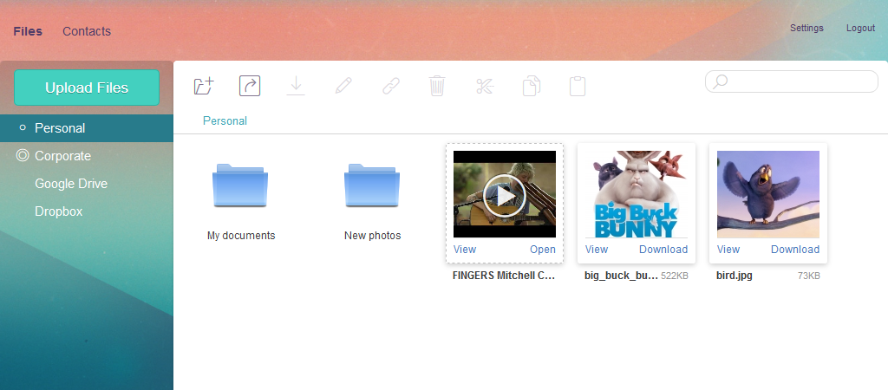The height and width of the screenshot is (390, 888).
Task: Click the clipboard paste icon
Action: pos(578,86)
